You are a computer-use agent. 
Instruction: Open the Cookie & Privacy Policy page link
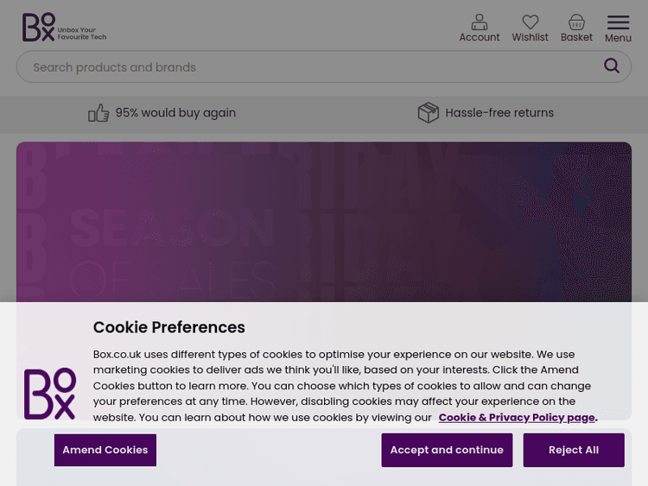517,418
